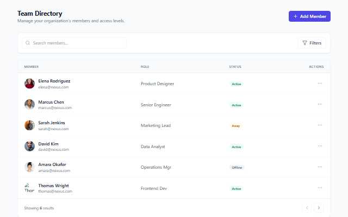Click Sarah Jenkins's Away status badge
The width and height of the screenshot is (348, 217).
tap(235, 126)
